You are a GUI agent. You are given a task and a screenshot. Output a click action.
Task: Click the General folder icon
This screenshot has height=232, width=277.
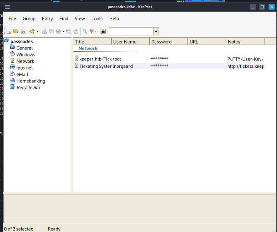tap(12, 47)
